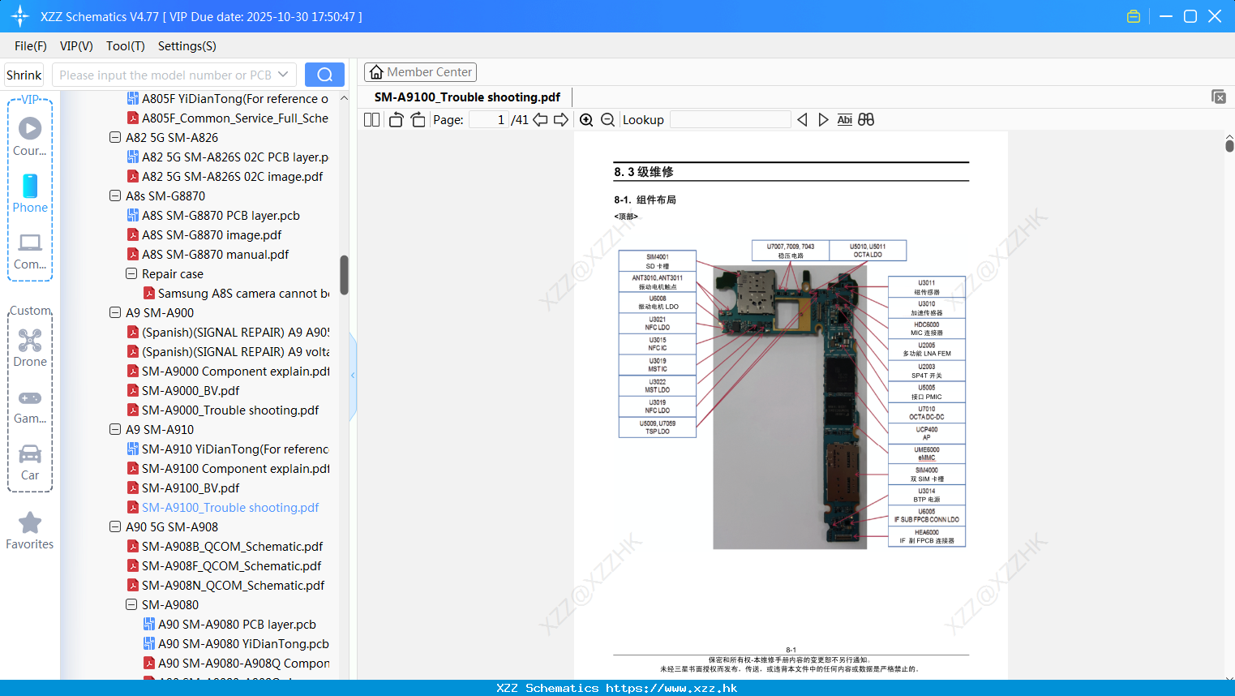Open SM-A9000_Trouble shooting.pdf
Viewport: 1235px width, 696px height.
[x=223, y=410]
